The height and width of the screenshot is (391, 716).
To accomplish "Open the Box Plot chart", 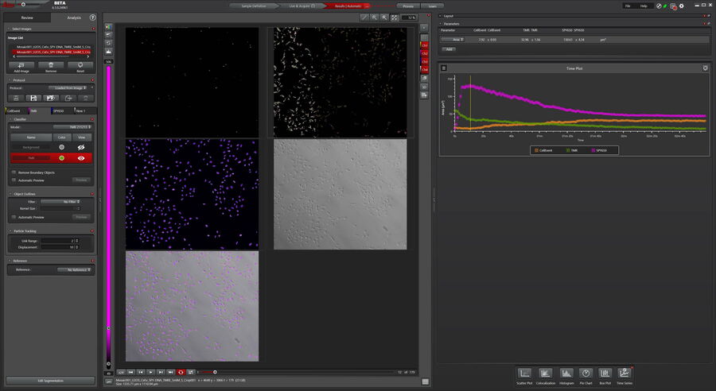I will [x=605, y=374].
